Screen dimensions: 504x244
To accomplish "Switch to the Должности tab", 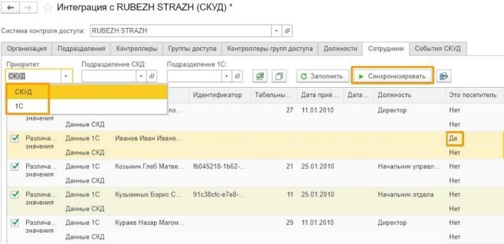I will (x=340, y=49).
